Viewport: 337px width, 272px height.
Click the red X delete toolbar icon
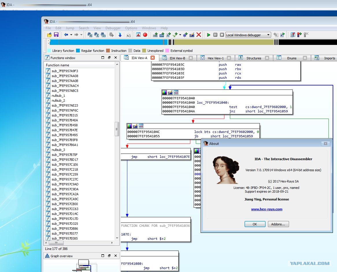coord(199,35)
